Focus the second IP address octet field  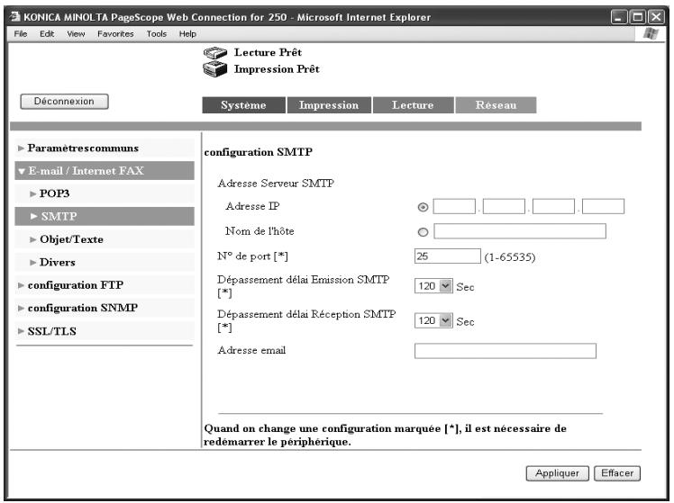pyautogui.click(x=504, y=206)
